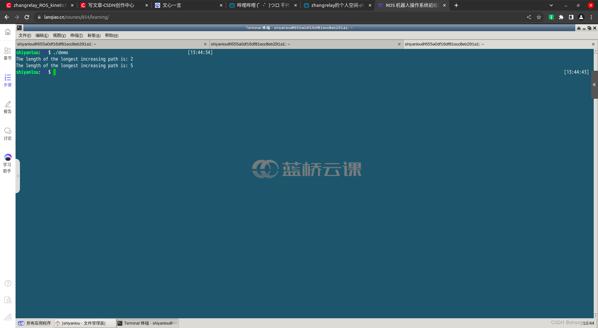Click the ./demo command text

(x=61, y=53)
